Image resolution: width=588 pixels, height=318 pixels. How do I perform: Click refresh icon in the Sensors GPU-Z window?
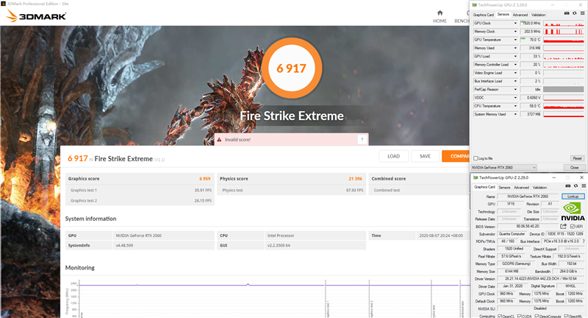pos(575,13)
